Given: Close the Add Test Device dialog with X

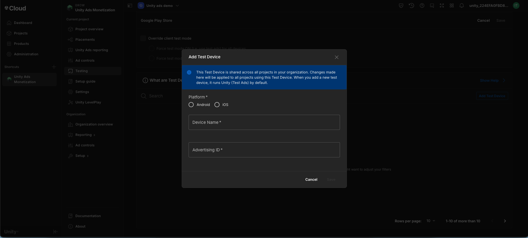Looking at the screenshot, I should [336, 57].
